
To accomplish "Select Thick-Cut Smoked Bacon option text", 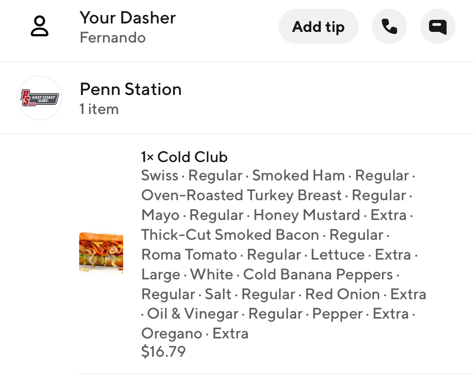I will [x=230, y=235].
